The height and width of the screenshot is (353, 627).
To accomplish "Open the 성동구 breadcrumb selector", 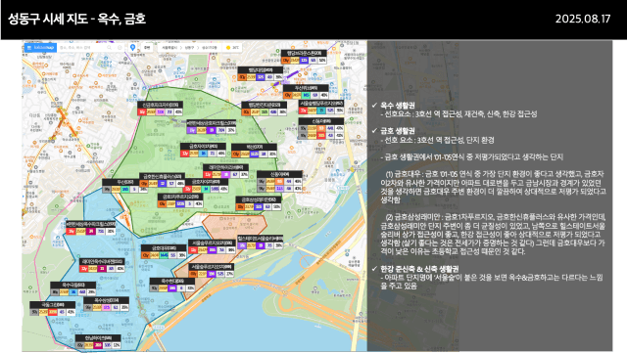I will [189, 48].
